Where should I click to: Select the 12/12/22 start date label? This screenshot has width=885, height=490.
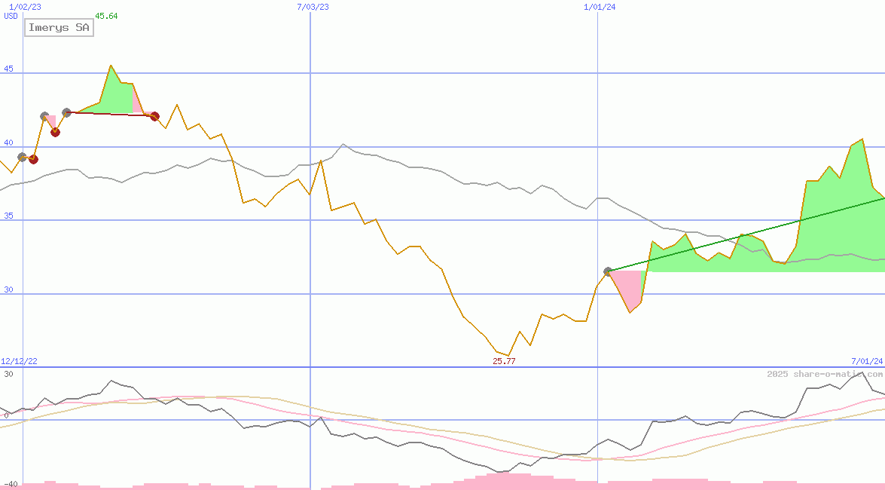pyautogui.click(x=19, y=362)
